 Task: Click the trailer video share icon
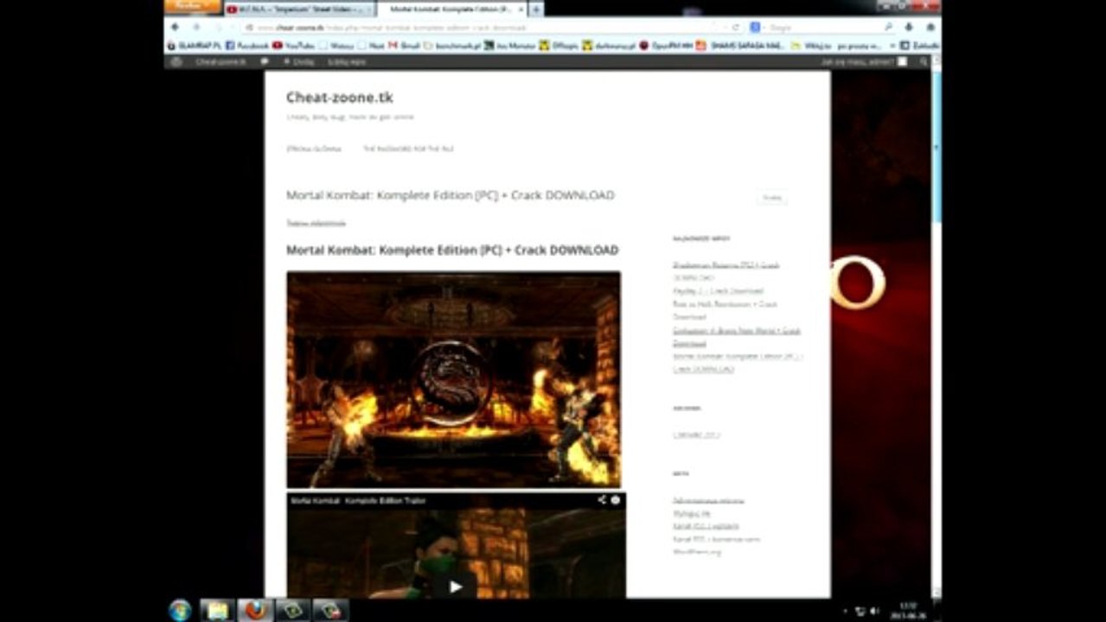[x=602, y=500]
